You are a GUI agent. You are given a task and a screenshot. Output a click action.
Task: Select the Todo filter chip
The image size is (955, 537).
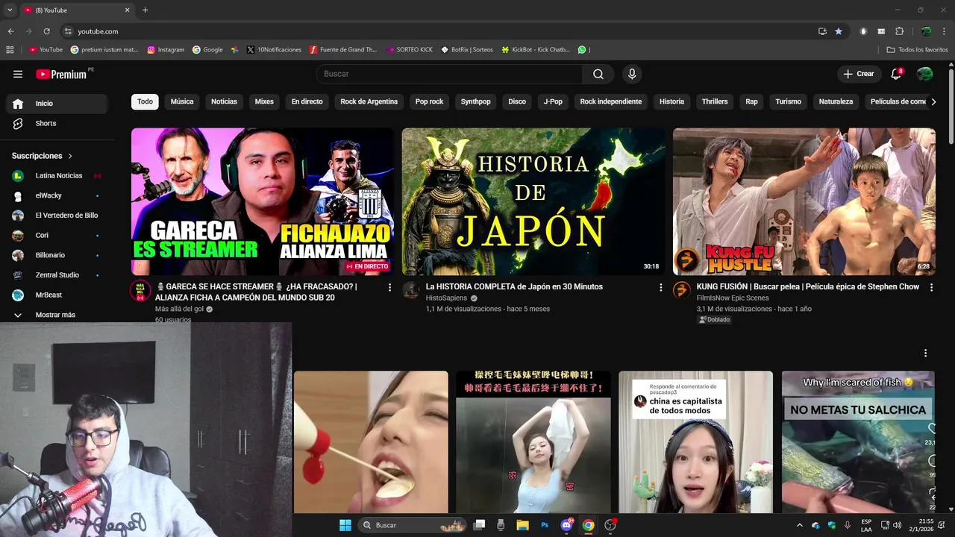(145, 101)
